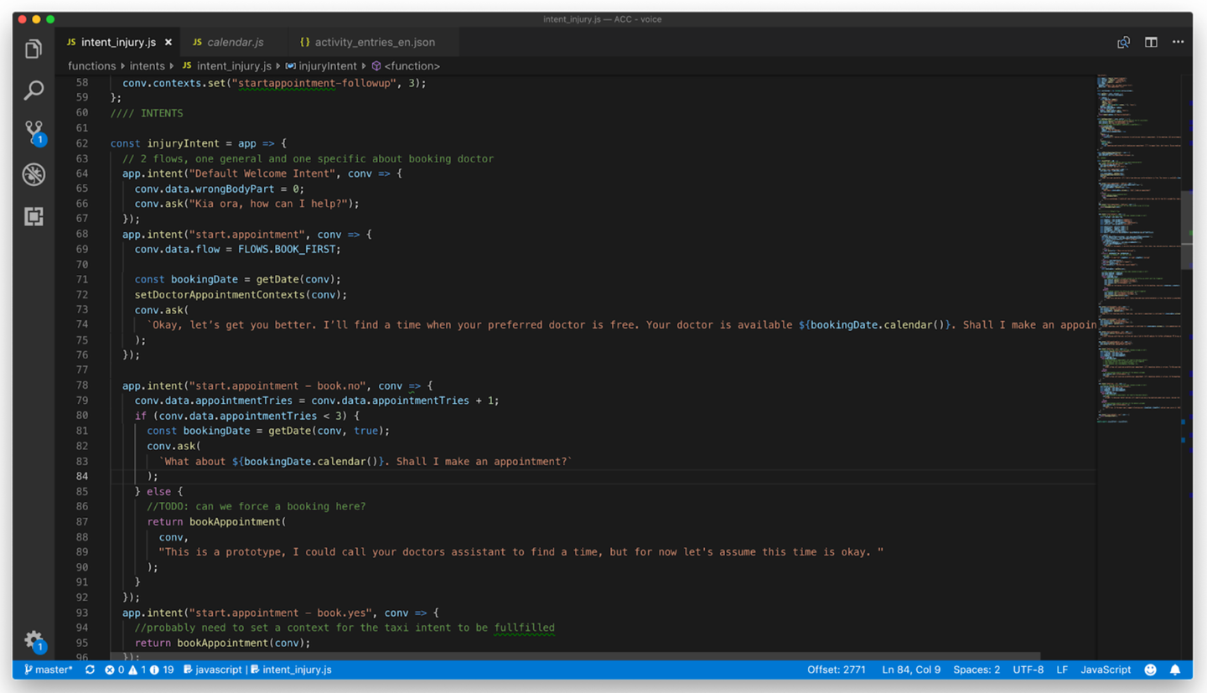
Task: Change end of line sequence LF
Action: point(1062,670)
